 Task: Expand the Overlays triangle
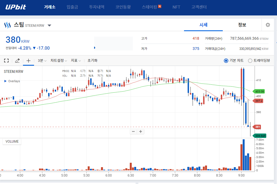(5, 81)
